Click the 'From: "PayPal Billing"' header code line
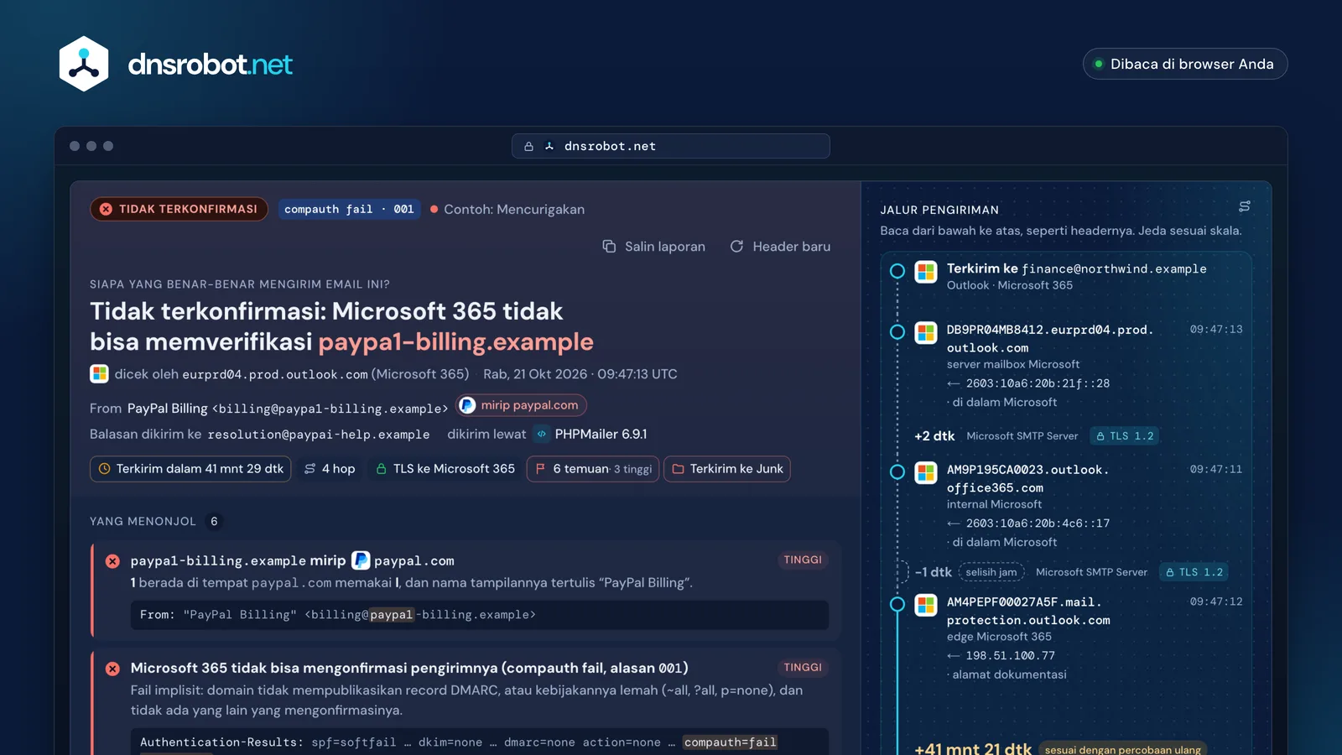 pos(480,615)
